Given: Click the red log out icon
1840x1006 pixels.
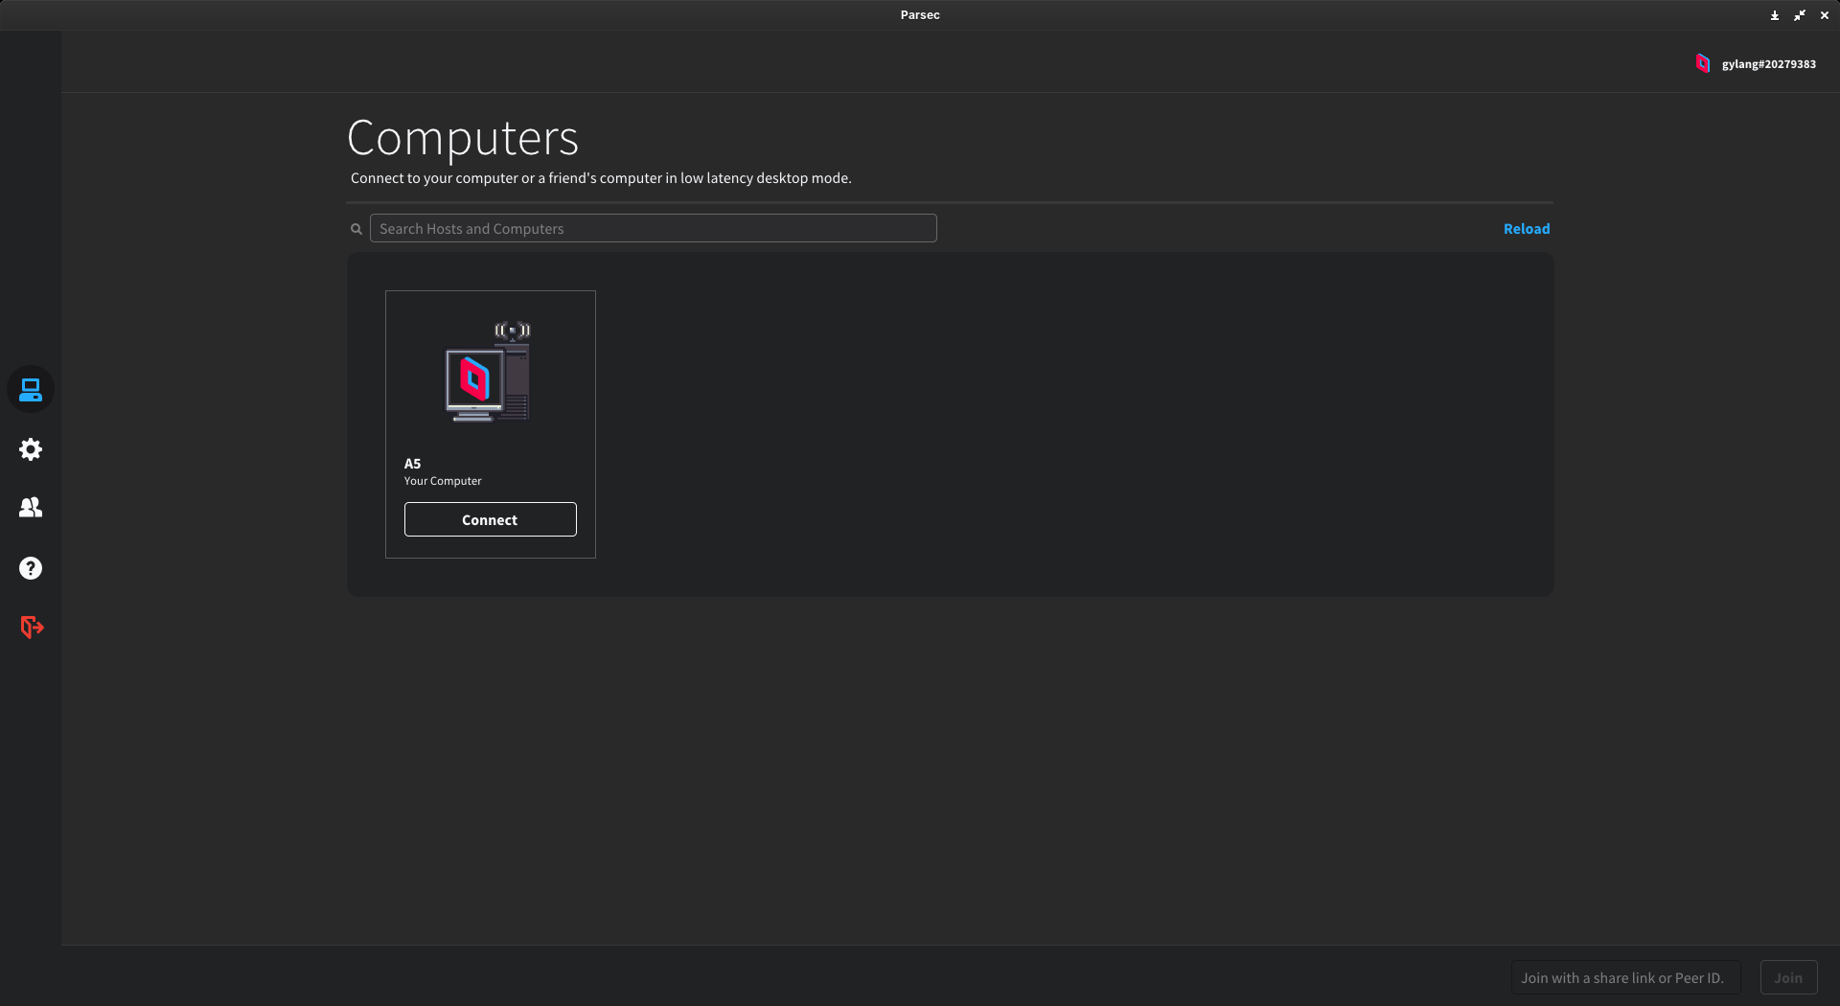Looking at the screenshot, I should [32, 628].
